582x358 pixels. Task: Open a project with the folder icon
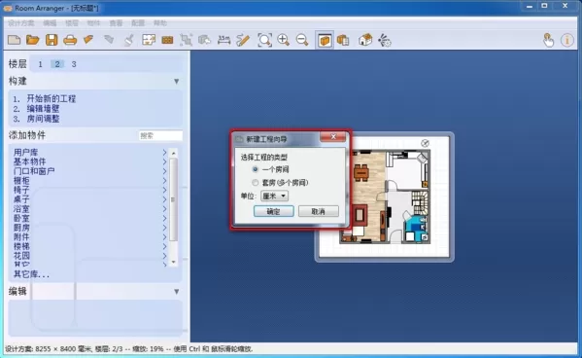pos(33,40)
